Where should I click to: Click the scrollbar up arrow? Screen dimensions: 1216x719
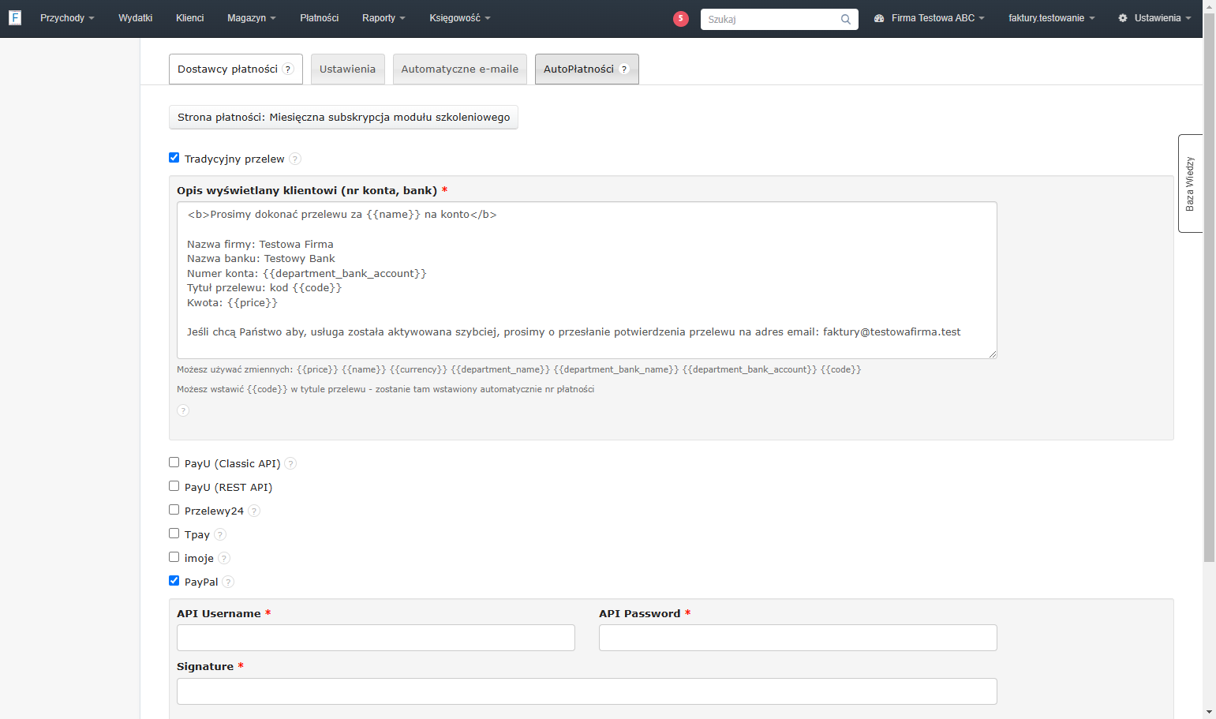click(x=1209, y=6)
